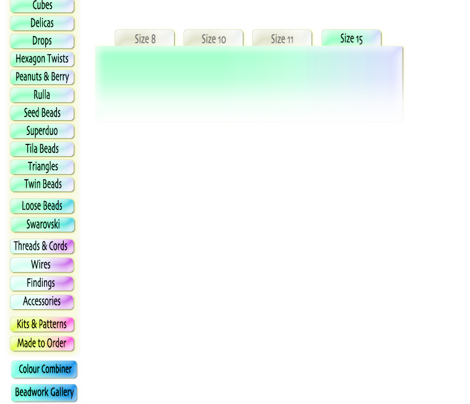Screen dimensions: 470x404
Task: Open the Seed Beads category
Action: [x=42, y=113]
